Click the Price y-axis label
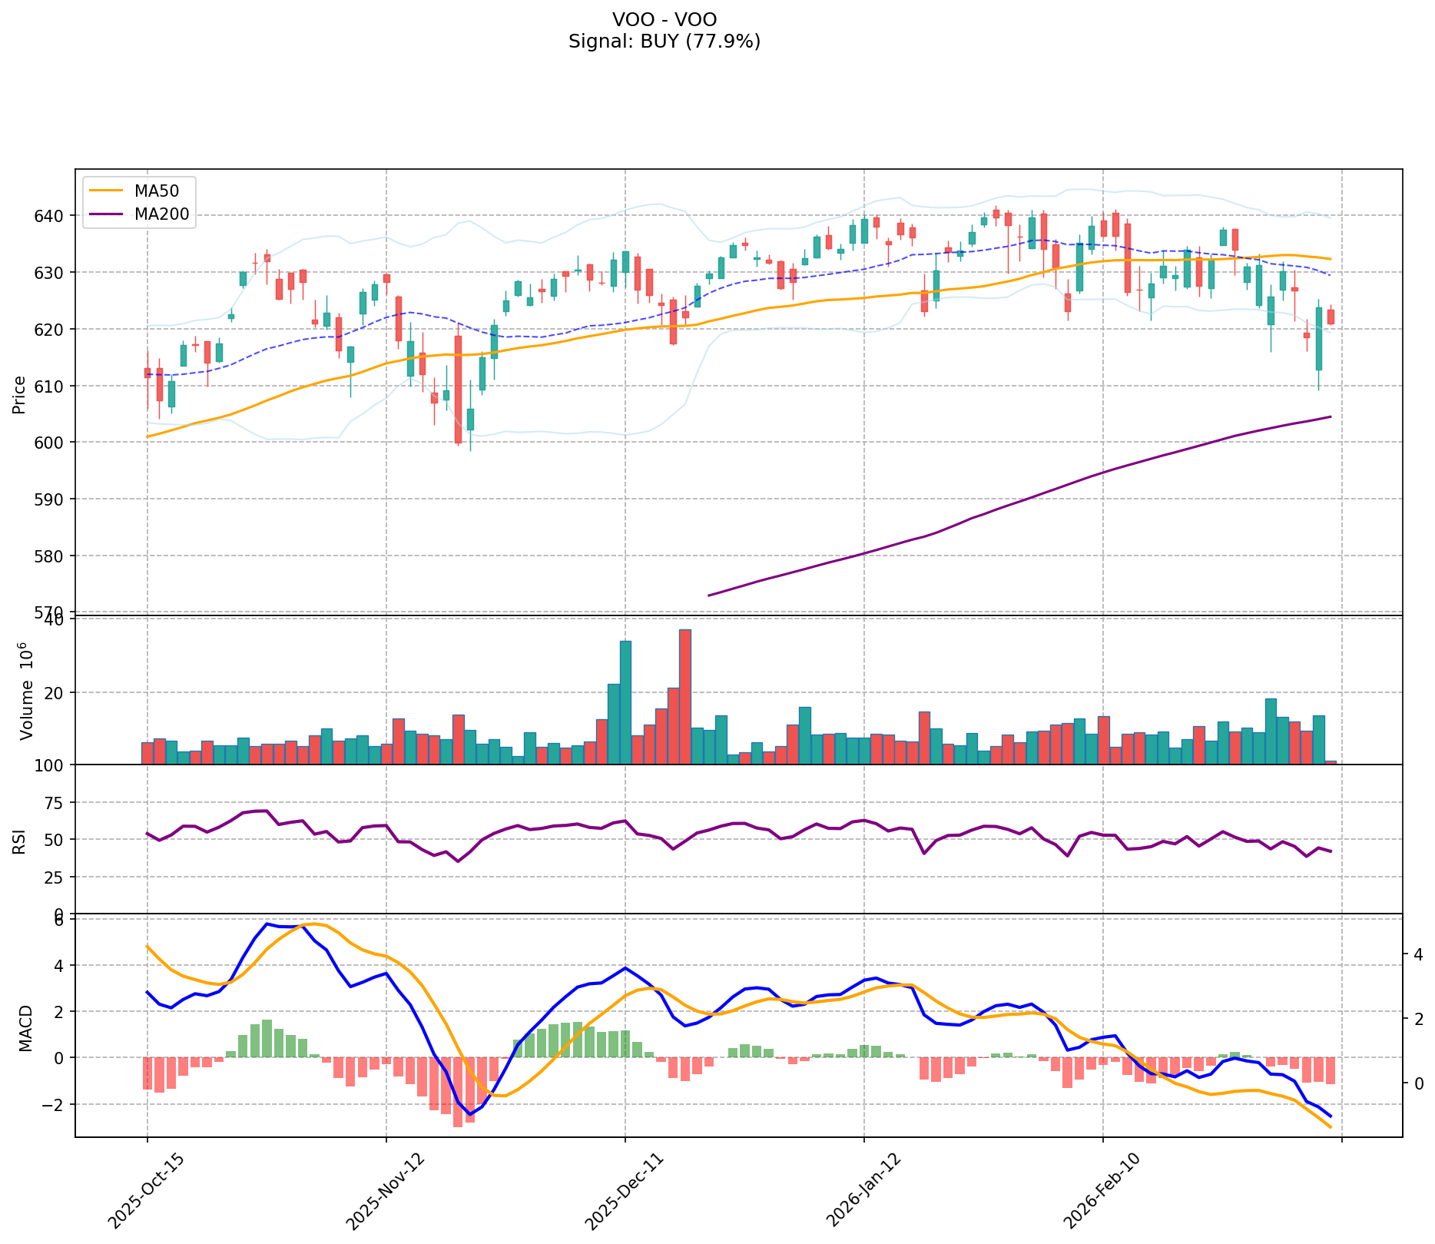Viewport: 1435px width, 1244px height. point(20,395)
